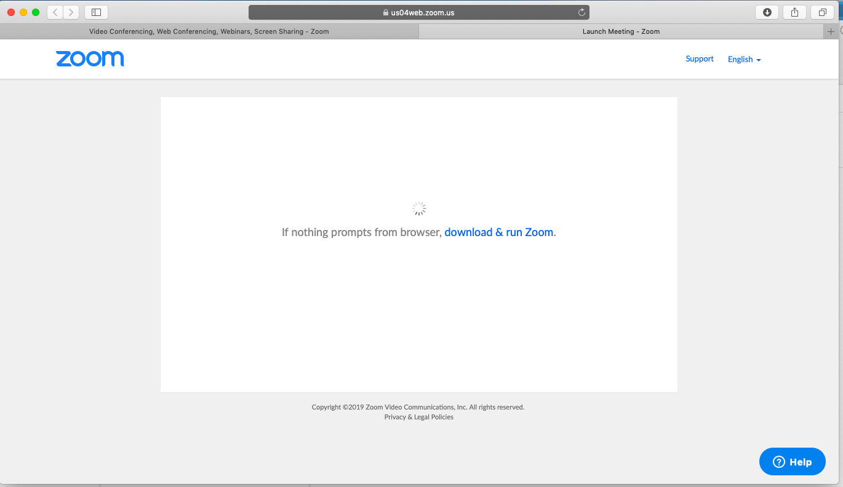Minimize the window using yellow button
This screenshot has width=843, height=487.
pyautogui.click(x=23, y=12)
